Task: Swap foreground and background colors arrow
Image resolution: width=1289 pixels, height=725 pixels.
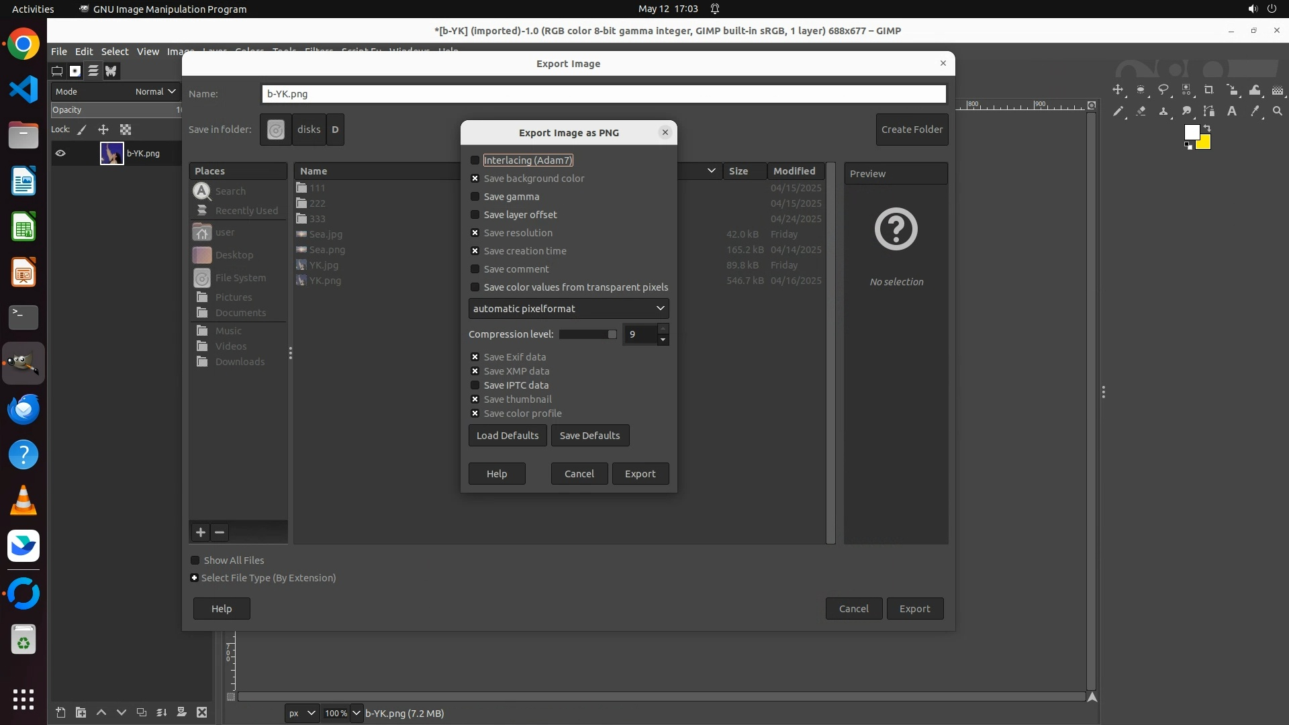Action: (x=1206, y=128)
